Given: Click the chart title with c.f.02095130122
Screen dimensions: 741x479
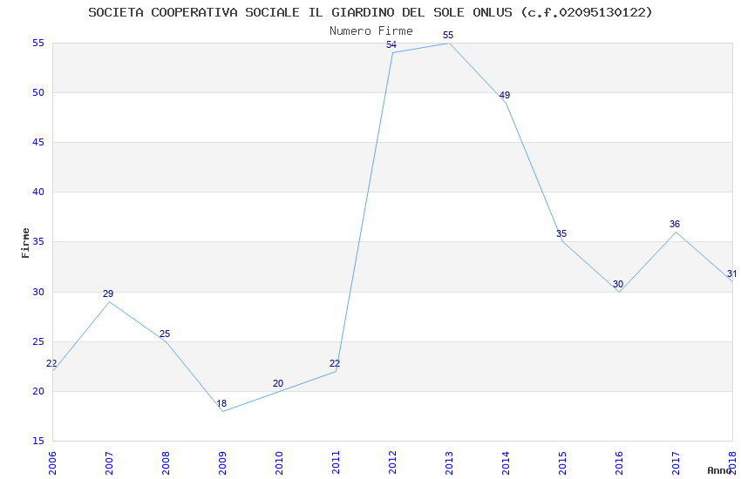Looking at the screenshot, I should 370,12.
